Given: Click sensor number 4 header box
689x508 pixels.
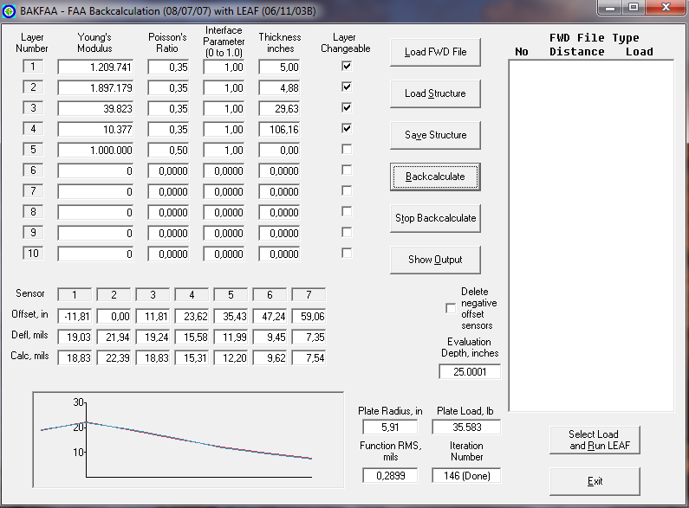Looking at the screenshot, I should pos(192,295).
